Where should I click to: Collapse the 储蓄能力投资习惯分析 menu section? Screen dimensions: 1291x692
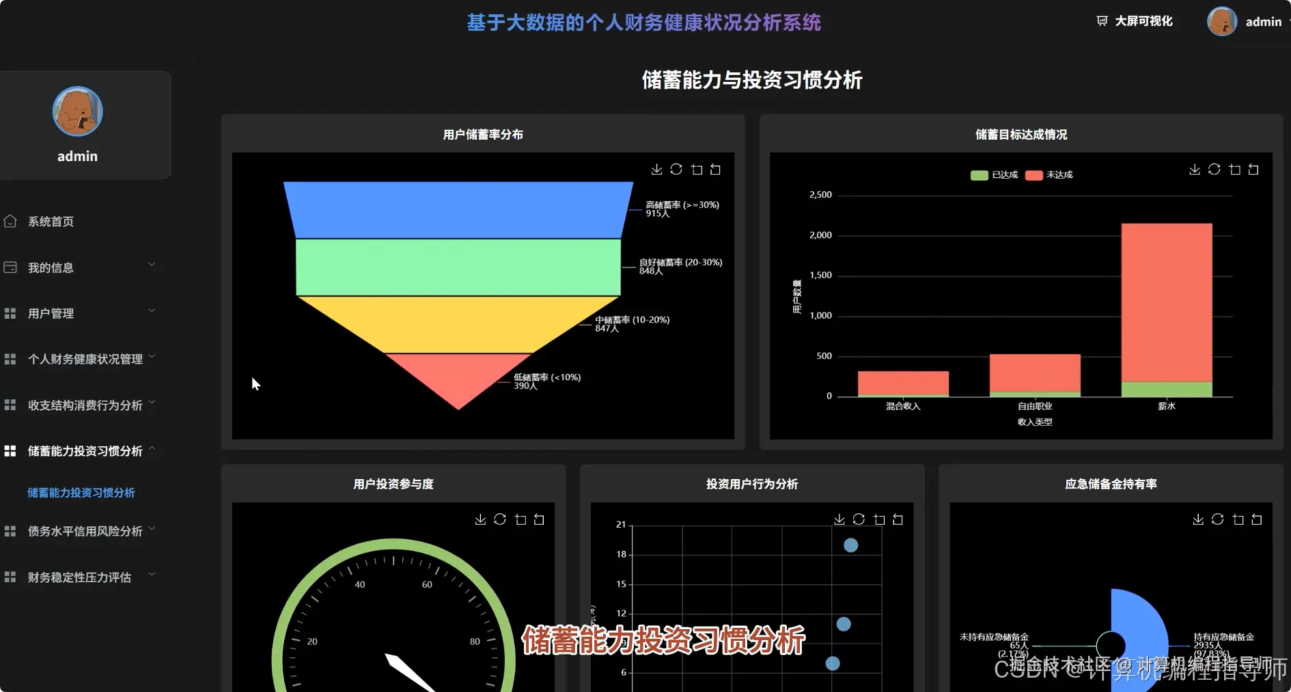tap(83, 451)
